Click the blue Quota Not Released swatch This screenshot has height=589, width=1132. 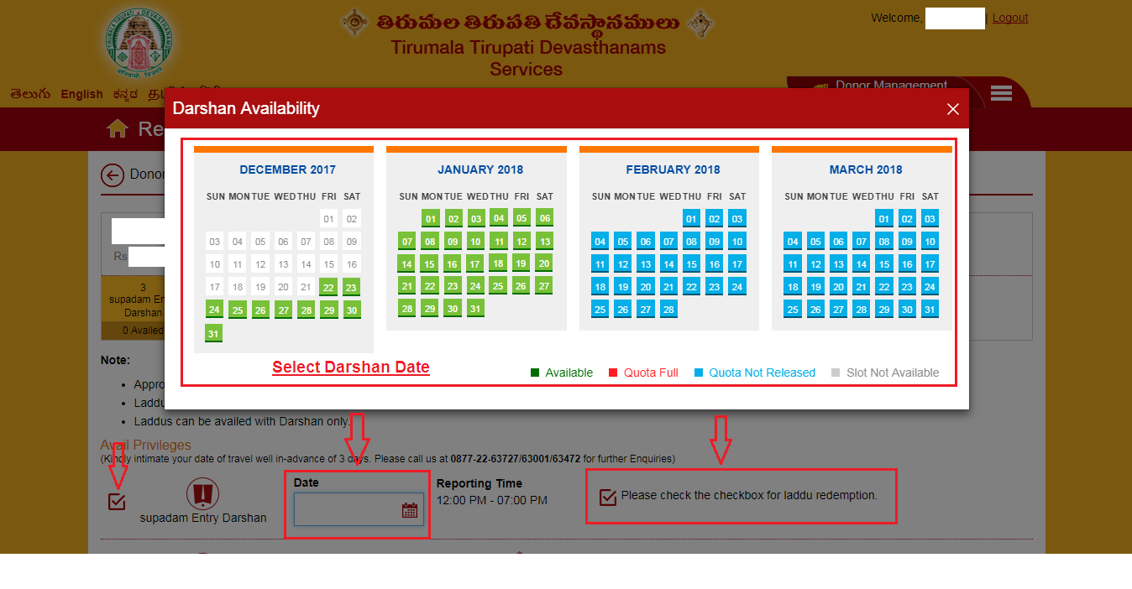coord(699,373)
